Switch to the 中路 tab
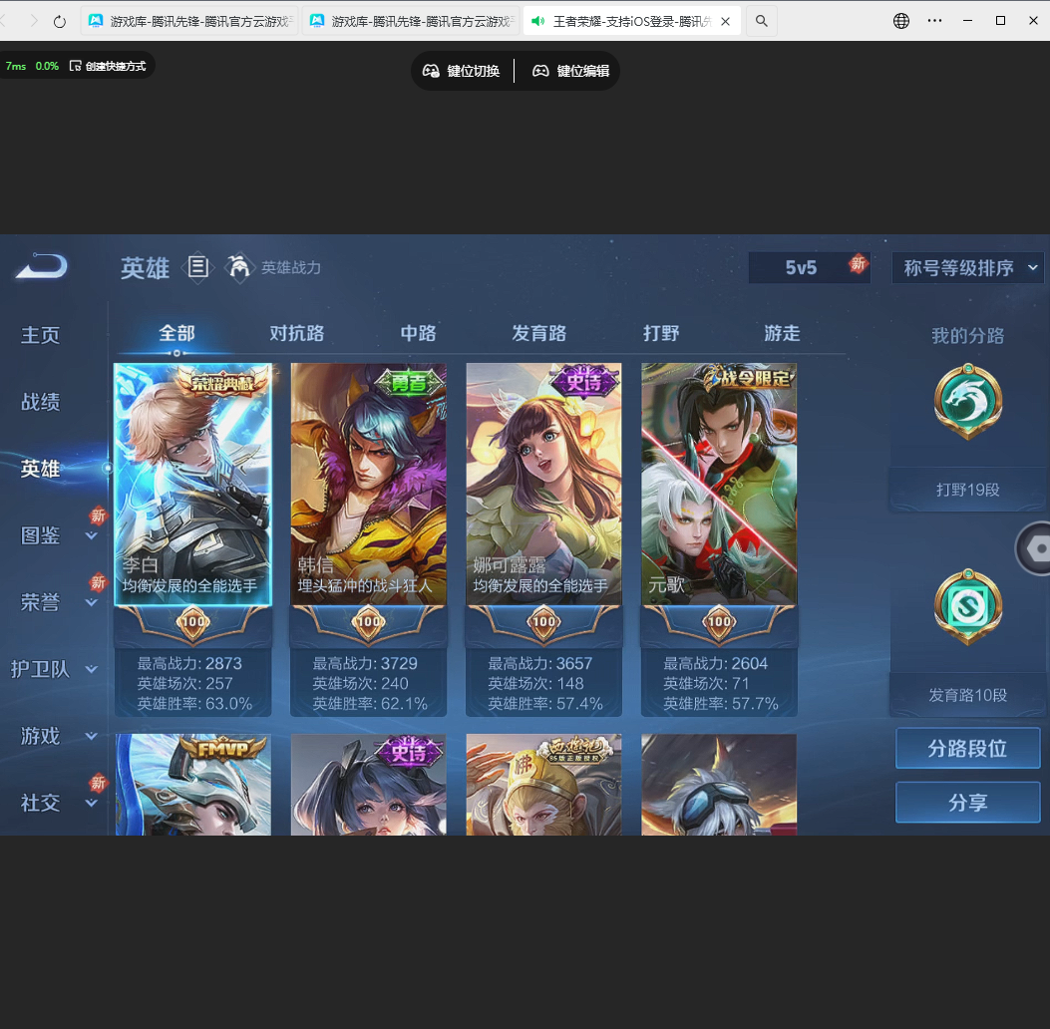Viewport: 1050px width, 1029px height. coord(419,333)
